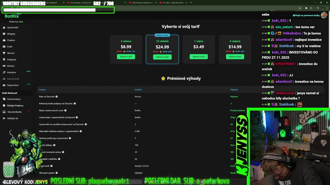Viewport: 330px width, 185px height.
Task: Show help for Jméno bota v upozorněních
Action: pyautogui.click(x=77, y=117)
